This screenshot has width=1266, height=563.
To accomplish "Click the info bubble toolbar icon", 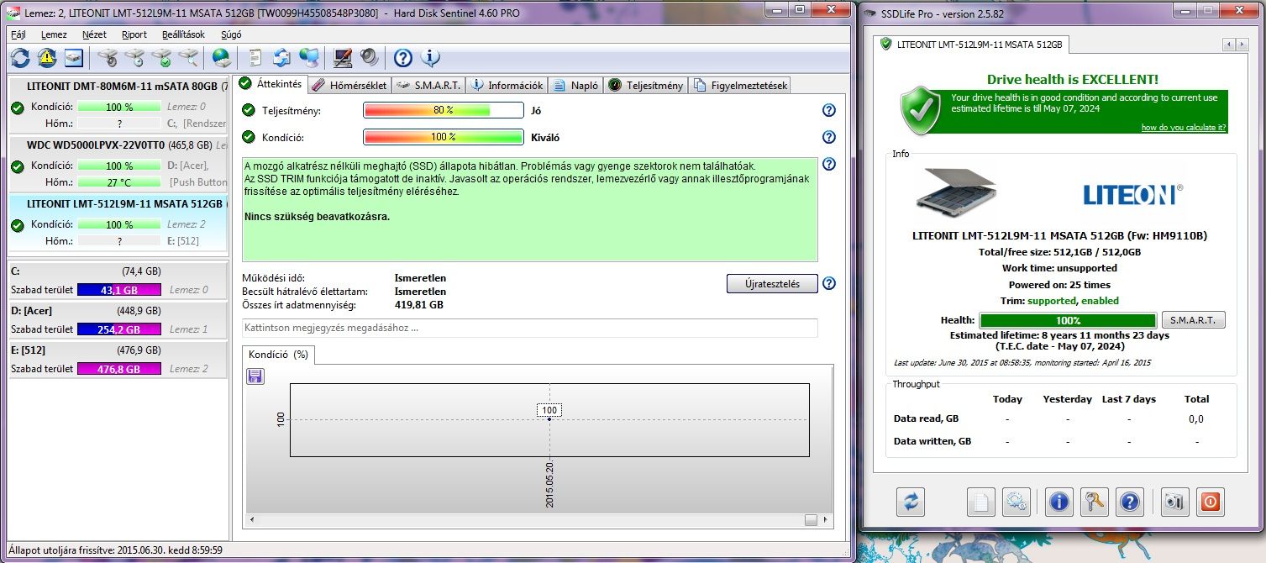I will coord(430,58).
